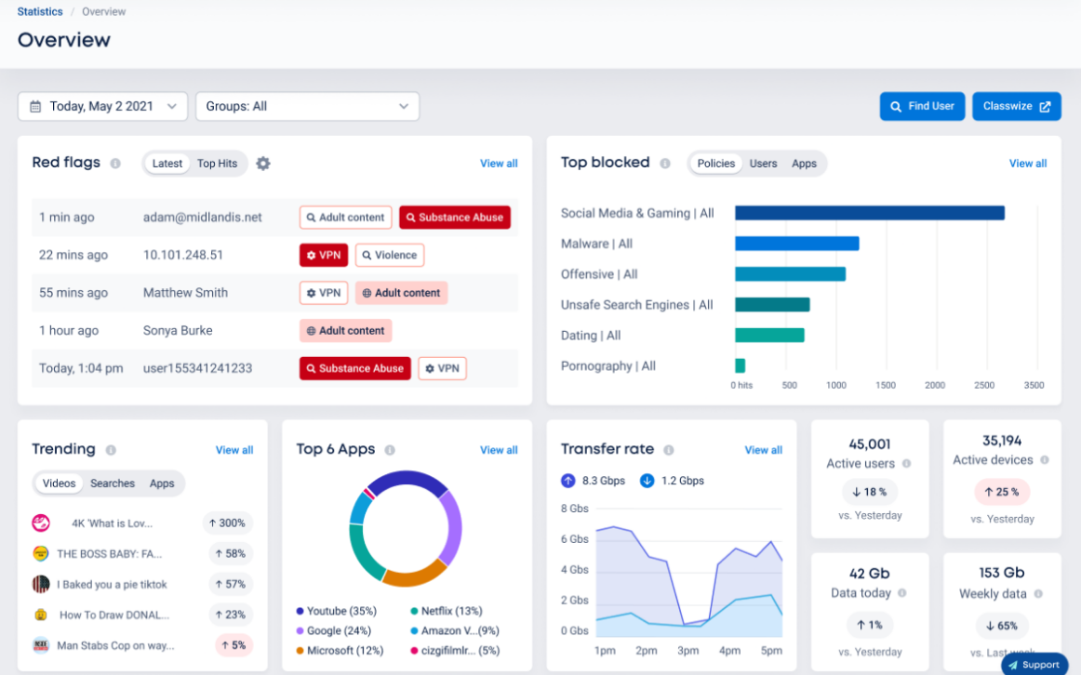Screen dimensions: 1081x675
Task: Open View all in Transfer rate
Action: (x=763, y=450)
